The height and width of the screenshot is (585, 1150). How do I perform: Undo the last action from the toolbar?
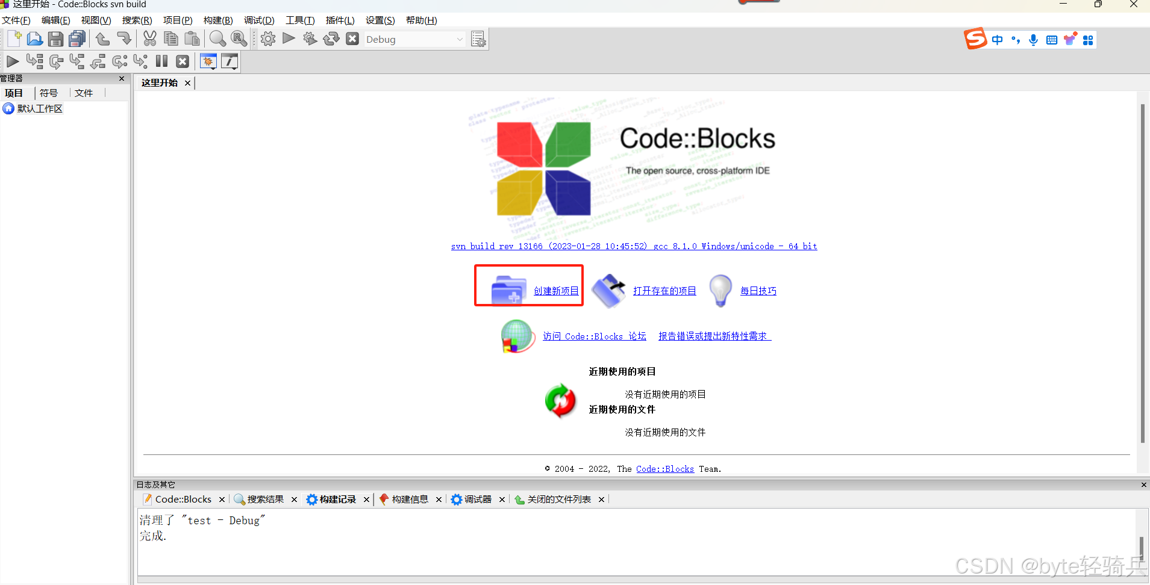pyautogui.click(x=103, y=39)
